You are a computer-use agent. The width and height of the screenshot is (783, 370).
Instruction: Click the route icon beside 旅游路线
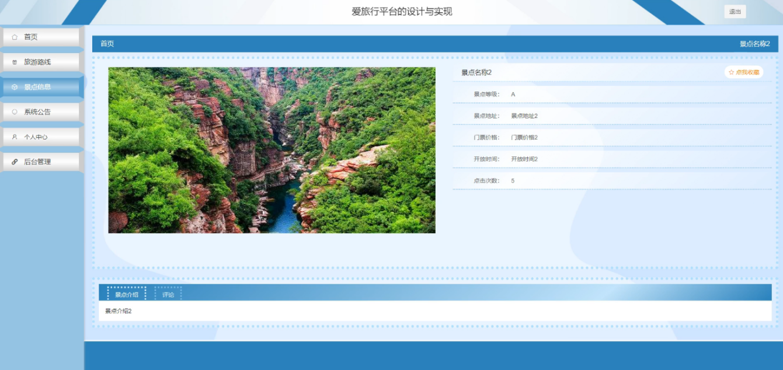coord(15,62)
